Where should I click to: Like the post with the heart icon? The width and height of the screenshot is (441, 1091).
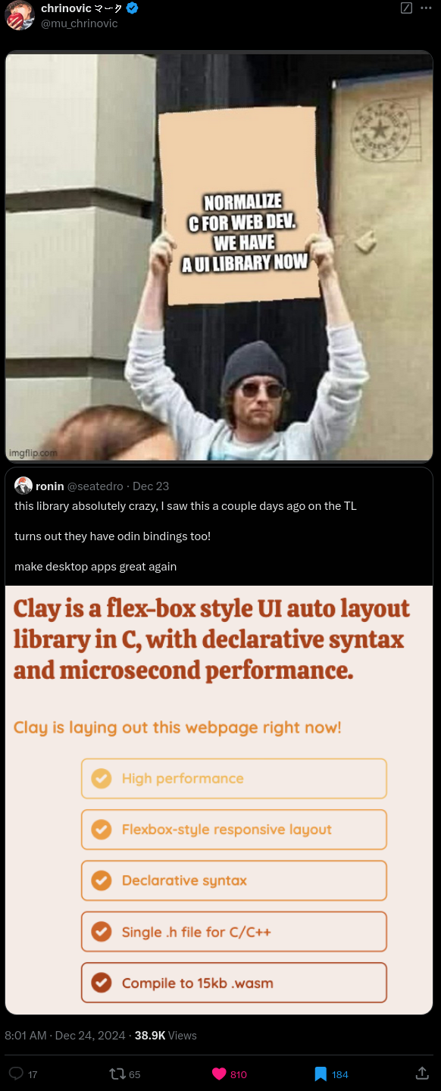[219, 1074]
